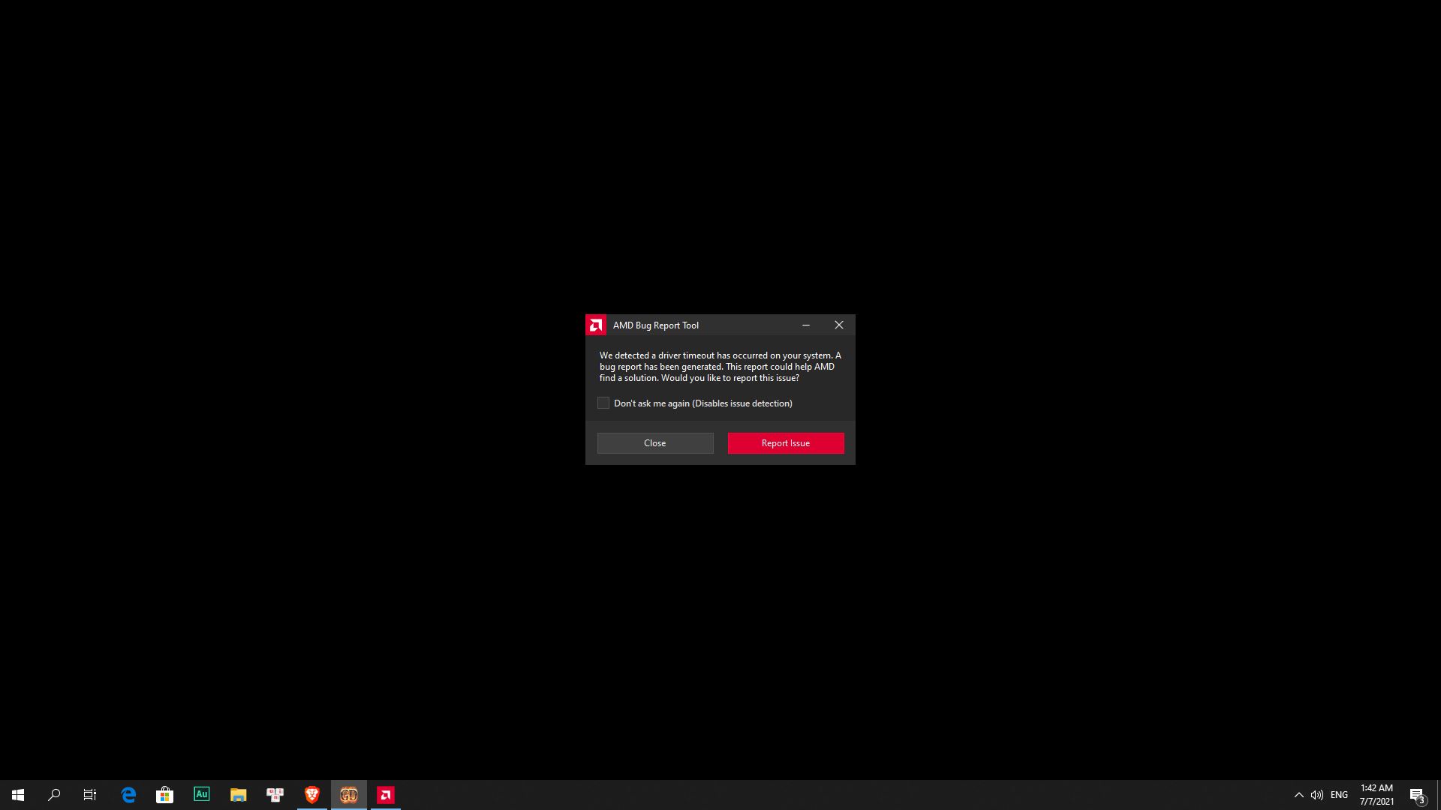Open the keyboard keys app on taskbar
This screenshot has width=1441, height=810.
[275, 795]
